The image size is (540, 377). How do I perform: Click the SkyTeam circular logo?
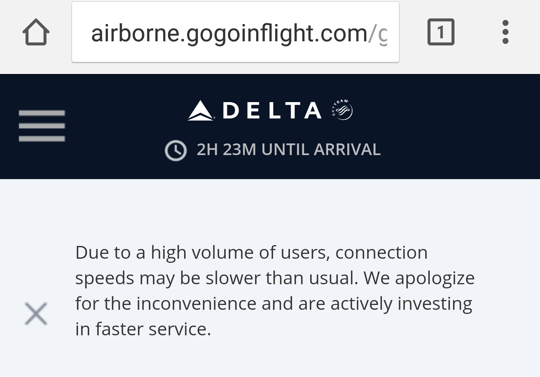[x=342, y=110]
